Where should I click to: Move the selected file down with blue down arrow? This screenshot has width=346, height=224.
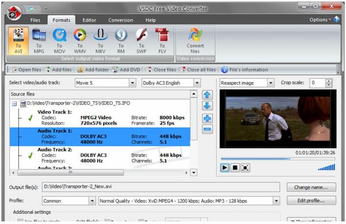coord(207,106)
